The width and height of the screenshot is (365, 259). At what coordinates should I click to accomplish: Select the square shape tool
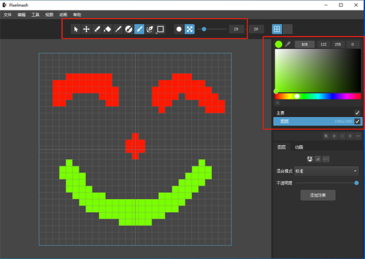(x=161, y=29)
